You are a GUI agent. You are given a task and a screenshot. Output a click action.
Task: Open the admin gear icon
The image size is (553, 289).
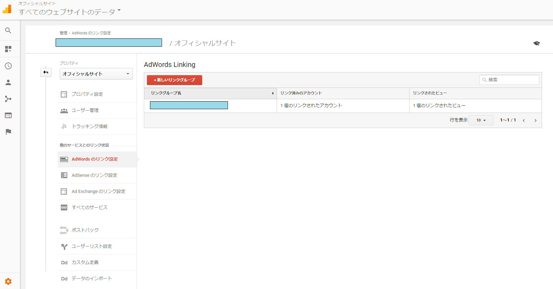pos(8,281)
